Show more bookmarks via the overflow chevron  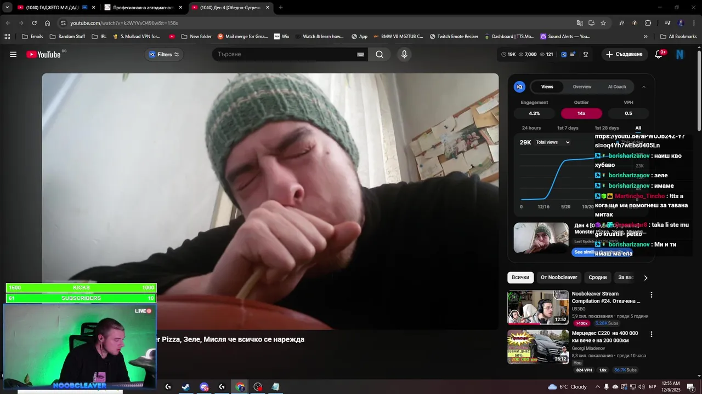646,37
